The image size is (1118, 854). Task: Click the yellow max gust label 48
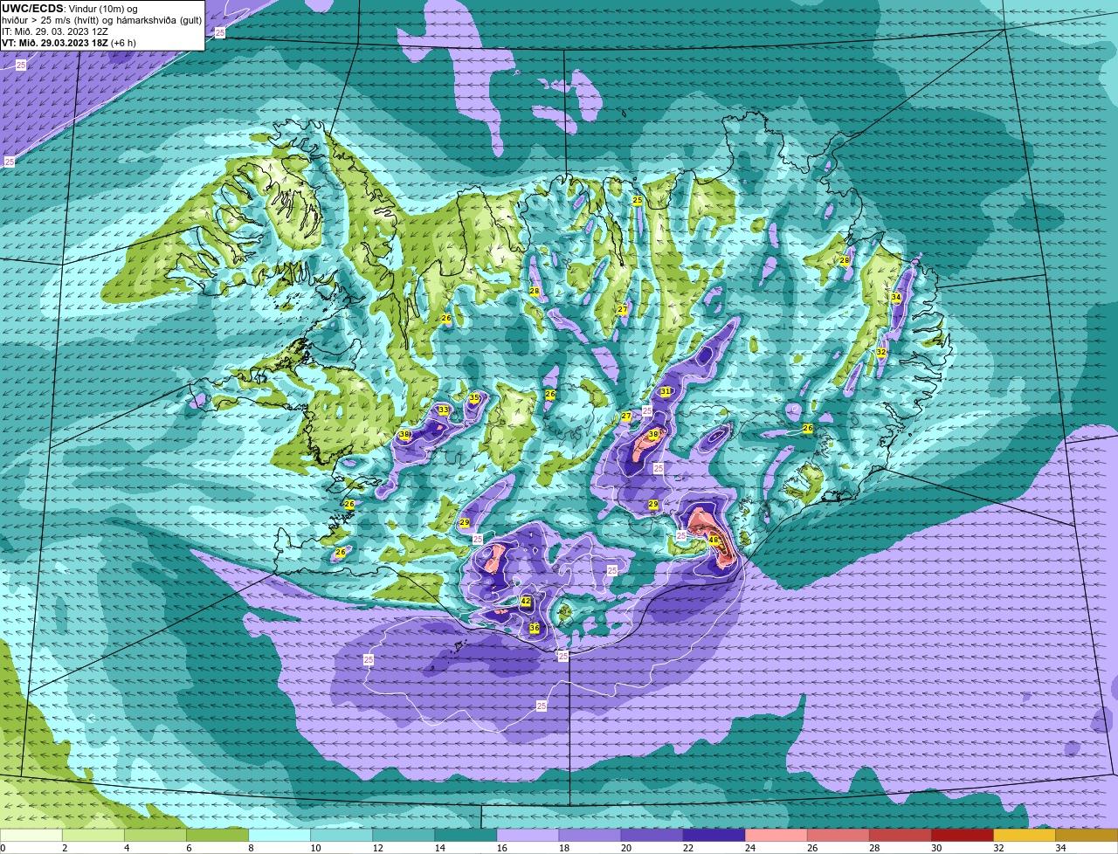click(714, 541)
